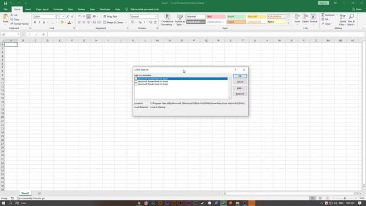The height and width of the screenshot is (206, 366).
Task: Apply the red font color
Action: [69, 22]
